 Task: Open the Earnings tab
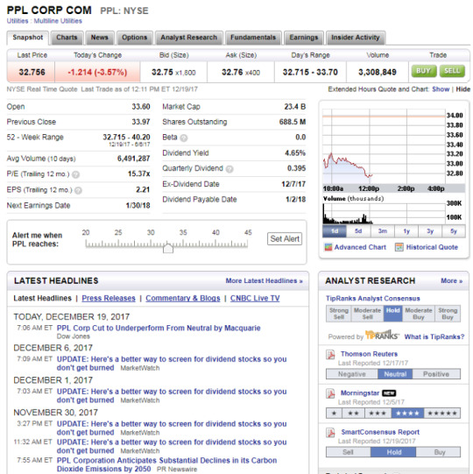[x=303, y=38]
